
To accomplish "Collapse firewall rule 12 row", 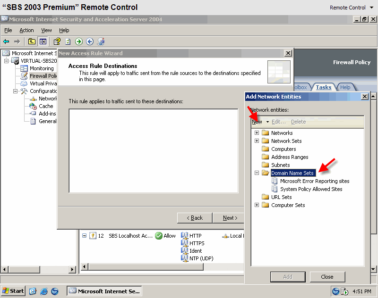I will 84,235.
